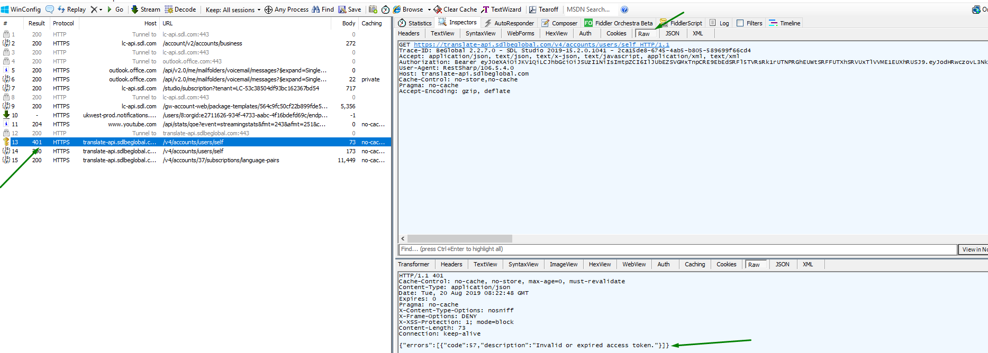Screen dimensions: 988x353
Task: Replay the selected session
Action: coord(71,10)
